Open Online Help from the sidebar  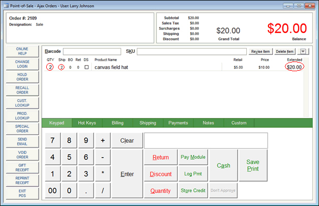(22, 51)
